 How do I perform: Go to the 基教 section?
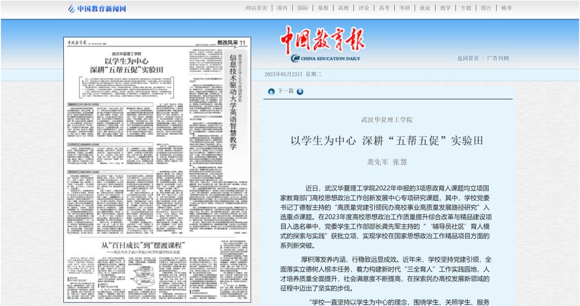[x=323, y=8]
